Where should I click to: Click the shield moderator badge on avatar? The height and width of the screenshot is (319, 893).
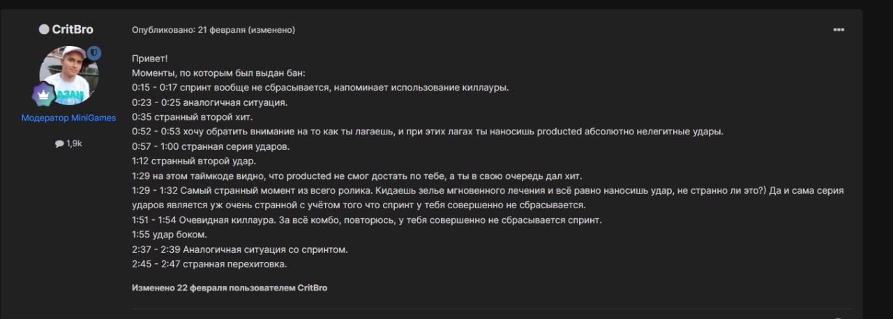[94, 53]
